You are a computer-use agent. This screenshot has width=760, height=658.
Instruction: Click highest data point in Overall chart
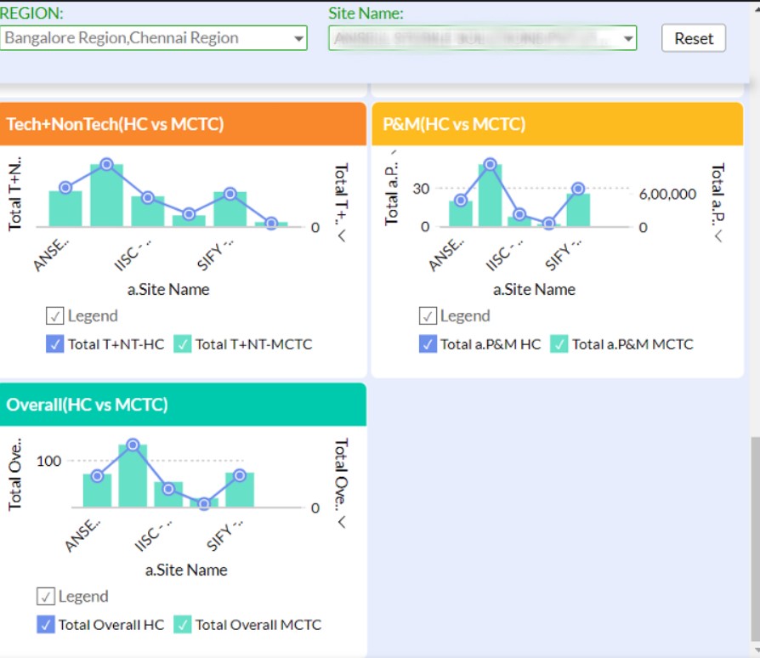[133, 445]
